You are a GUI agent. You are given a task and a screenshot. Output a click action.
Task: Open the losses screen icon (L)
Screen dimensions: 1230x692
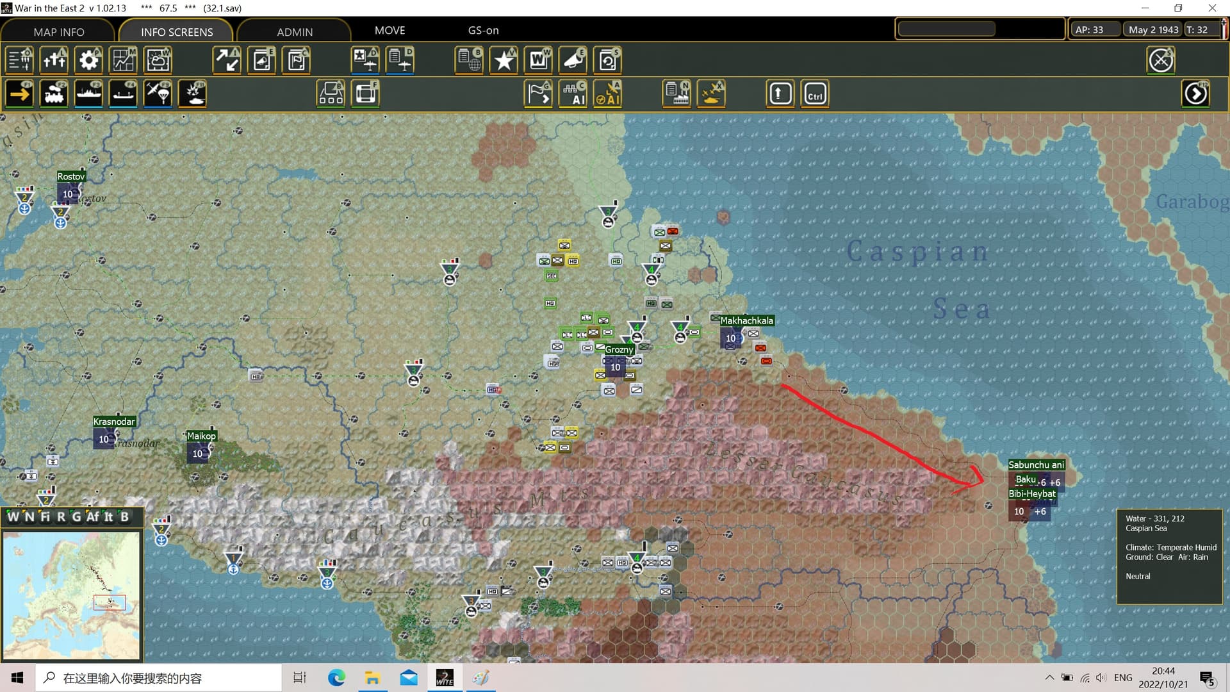click(54, 60)
